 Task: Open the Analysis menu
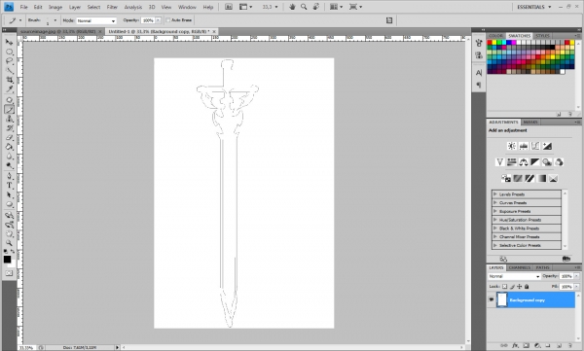[133, 7]
